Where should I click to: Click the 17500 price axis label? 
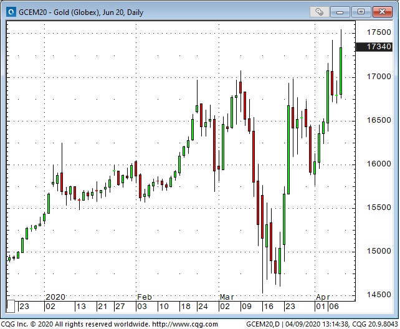tap(379, 32)
